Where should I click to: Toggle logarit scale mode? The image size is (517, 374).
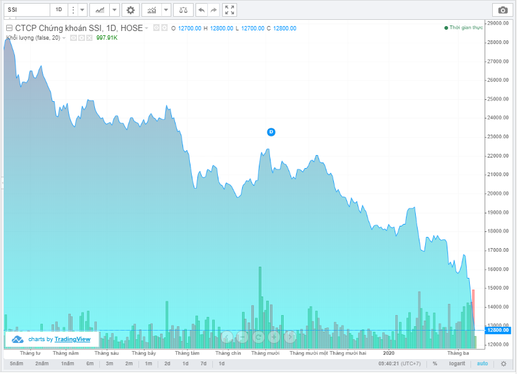[457, 364]
